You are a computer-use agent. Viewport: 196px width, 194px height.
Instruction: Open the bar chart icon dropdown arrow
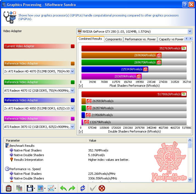45,189
